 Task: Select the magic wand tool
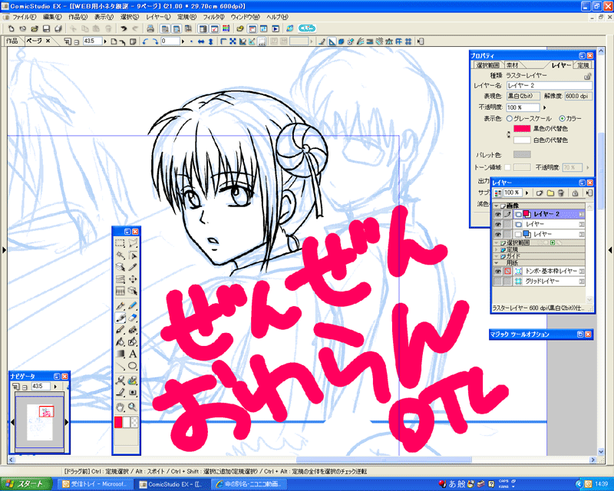pos(120,255)
